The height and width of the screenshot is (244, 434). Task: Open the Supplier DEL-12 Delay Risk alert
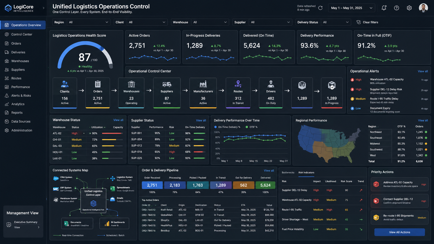pos(389,91)
